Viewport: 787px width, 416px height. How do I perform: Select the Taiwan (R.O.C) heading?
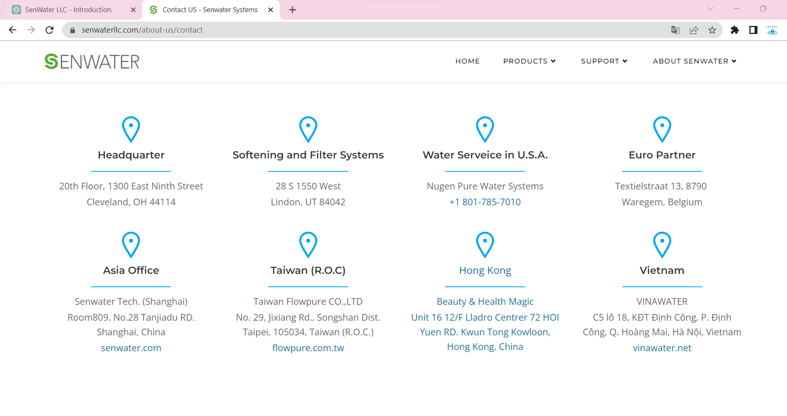pos(308,271)
